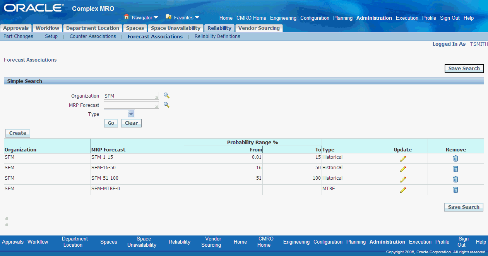The height and width of the screenshot is (256, 488).
Task: Open the MRP Forecast search magnifier icon
Action: (x=166, y=105)
